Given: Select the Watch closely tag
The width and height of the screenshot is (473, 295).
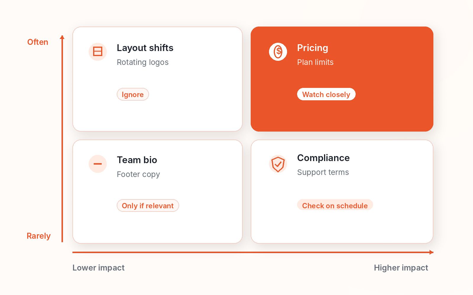Looking at the screenshot, I should 326,94.
